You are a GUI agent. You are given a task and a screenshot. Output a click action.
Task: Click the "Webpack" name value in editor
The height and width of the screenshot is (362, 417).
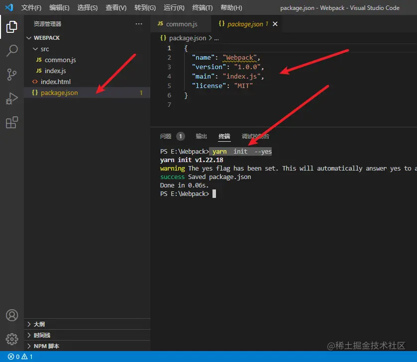(240, 57)
